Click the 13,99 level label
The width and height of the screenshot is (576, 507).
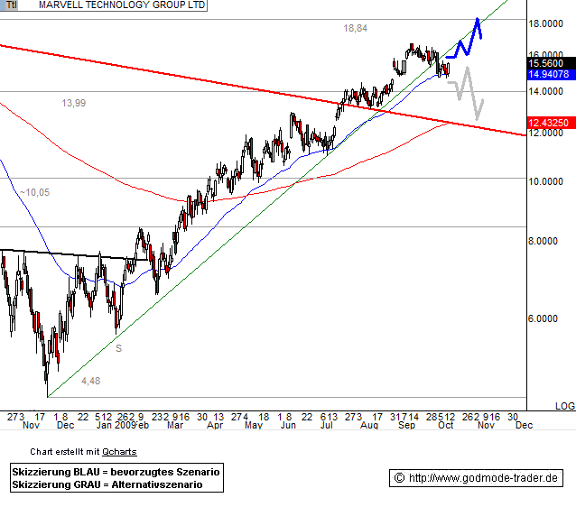pos(73,103)
